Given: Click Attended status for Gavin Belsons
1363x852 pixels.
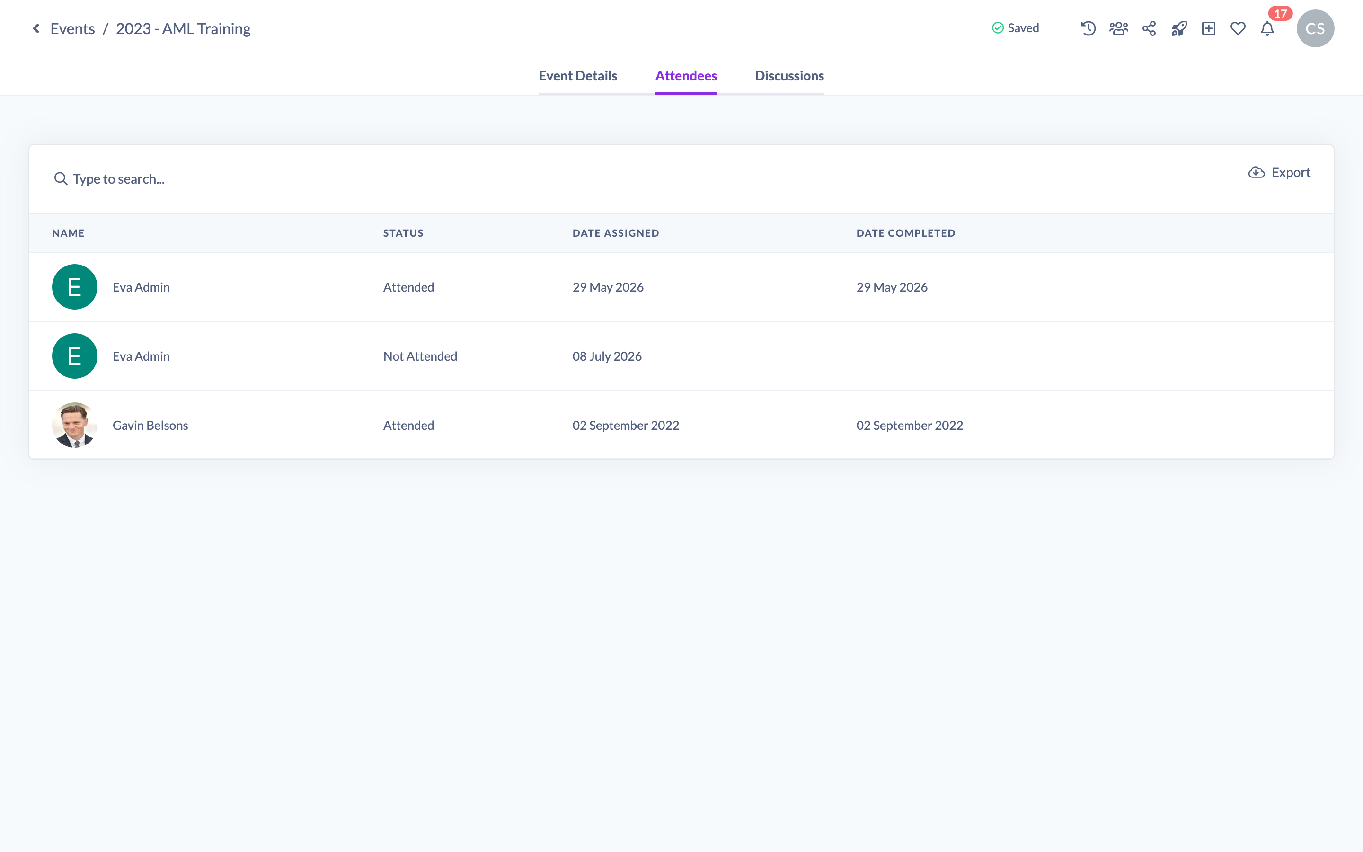Looking at the screenshot, I should click(x=408, y=425).
